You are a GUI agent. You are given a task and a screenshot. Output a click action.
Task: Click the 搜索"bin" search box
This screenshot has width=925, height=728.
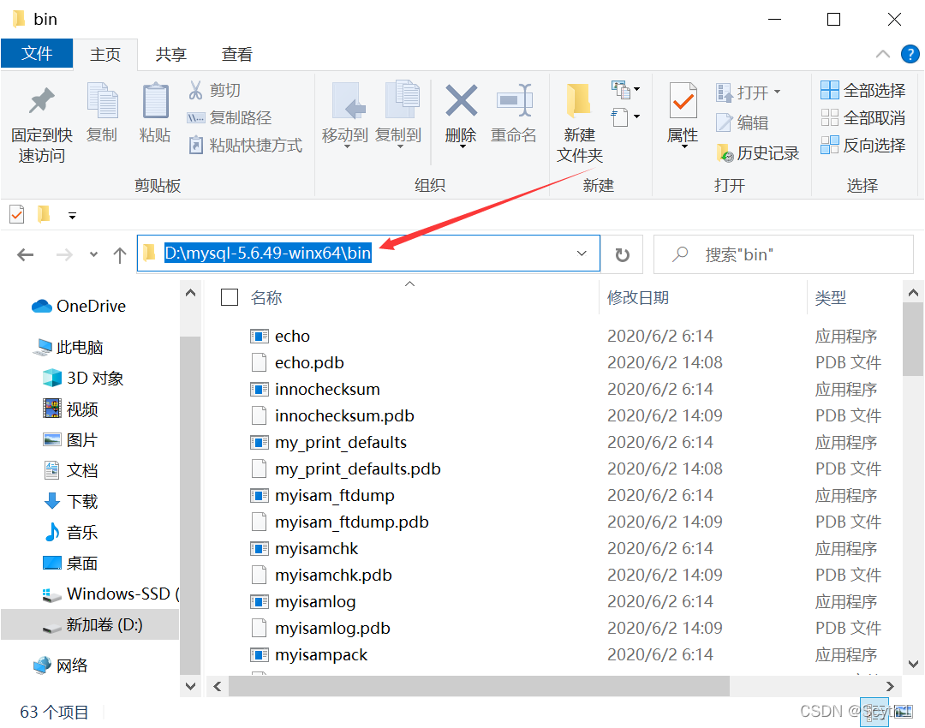(784, 254)
